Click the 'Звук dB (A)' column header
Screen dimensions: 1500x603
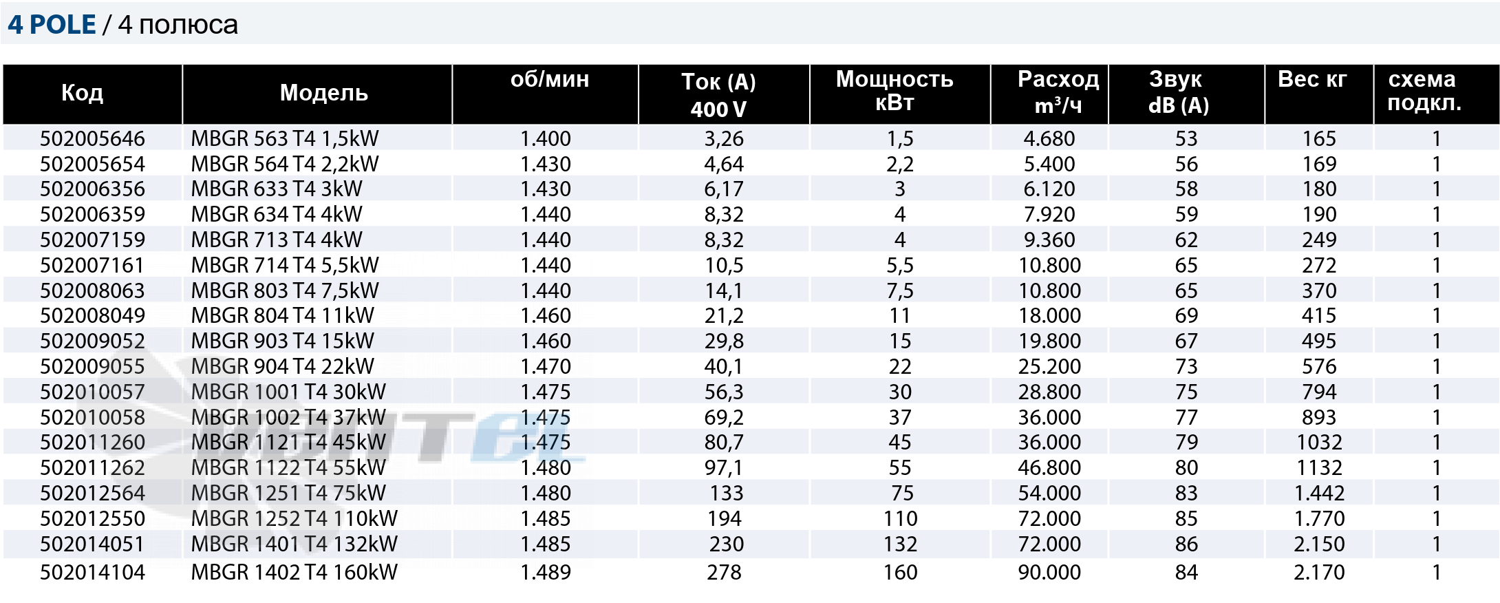coord(1178,92)
